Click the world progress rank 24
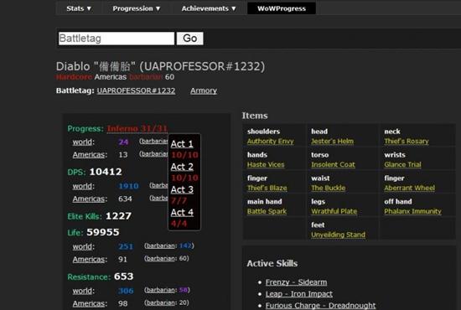Screen dimensions: 461x310 [123, 142]
